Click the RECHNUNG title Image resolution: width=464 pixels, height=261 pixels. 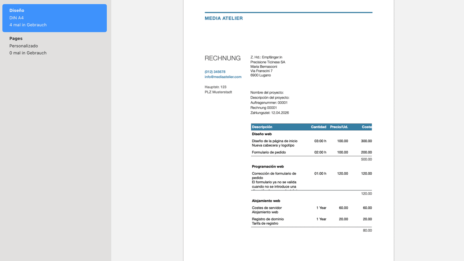coord(223,58)
